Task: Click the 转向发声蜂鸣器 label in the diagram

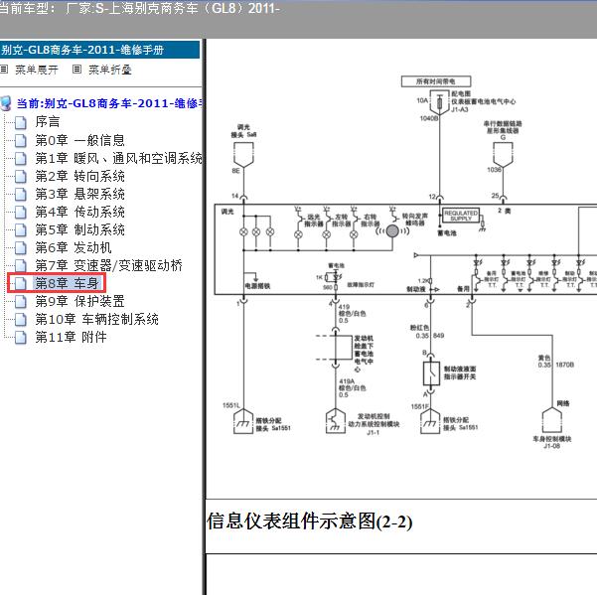Action: click(414, 220)
